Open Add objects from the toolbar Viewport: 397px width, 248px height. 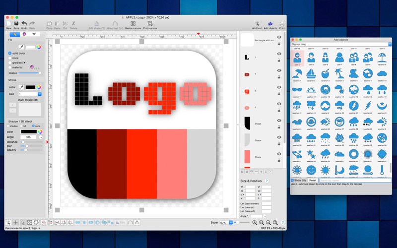[270, 24]
